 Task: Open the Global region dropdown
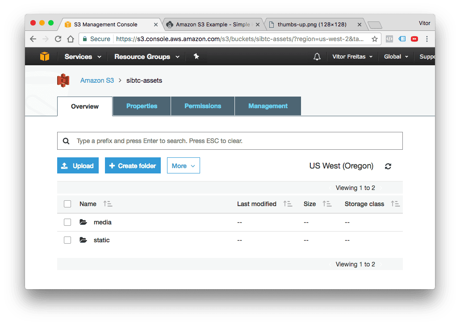click(396, 57)
